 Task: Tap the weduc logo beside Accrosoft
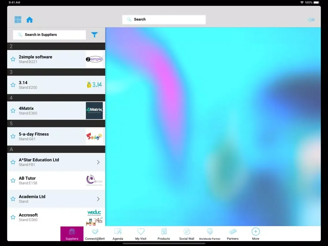(94, 217)
